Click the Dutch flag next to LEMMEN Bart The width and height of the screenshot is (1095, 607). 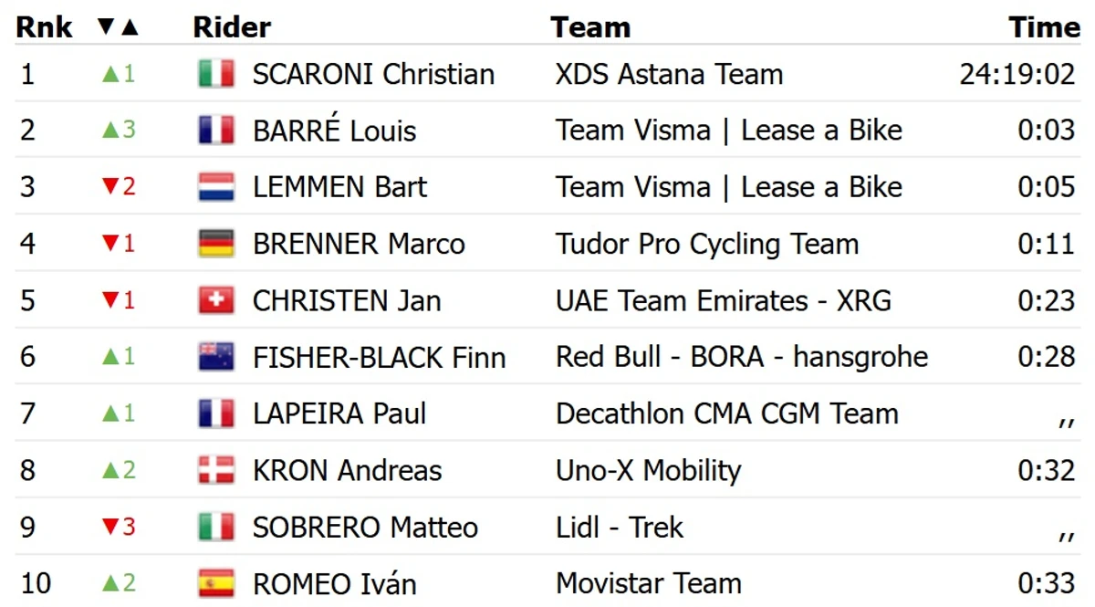(x=216, y=187)
